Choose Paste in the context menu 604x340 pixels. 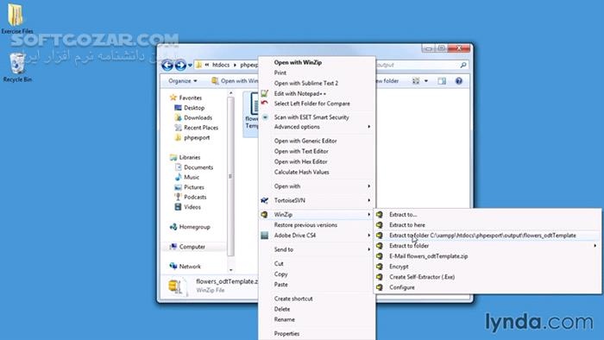[280, 285]
